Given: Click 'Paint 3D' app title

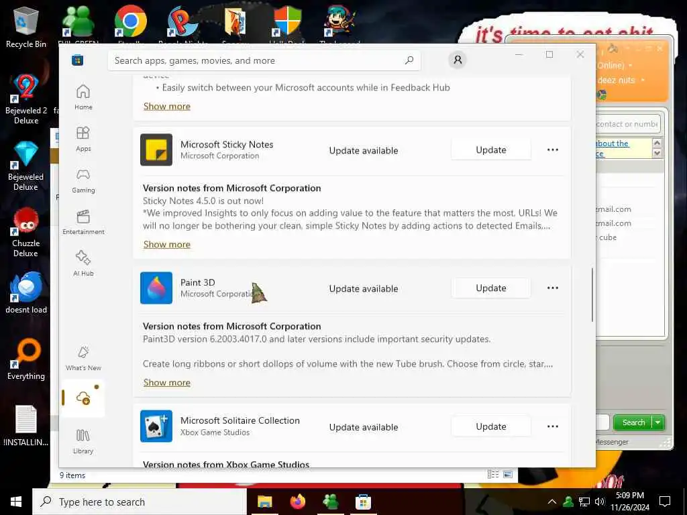Looking at the screenshot, I should click(198, 282).
